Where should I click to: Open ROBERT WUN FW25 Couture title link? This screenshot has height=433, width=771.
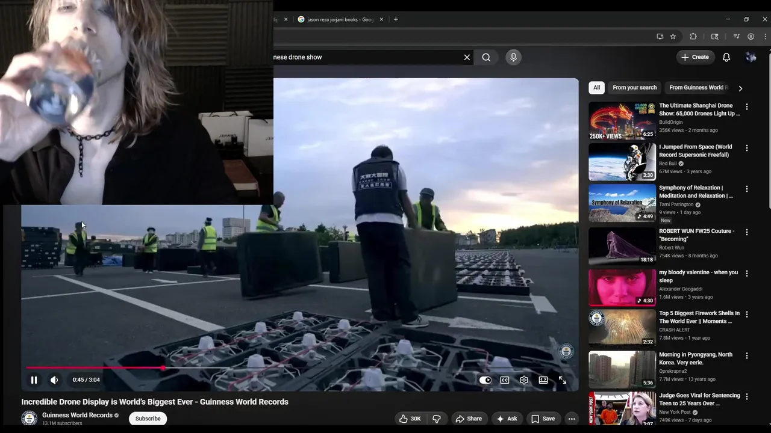pos(696,235)
